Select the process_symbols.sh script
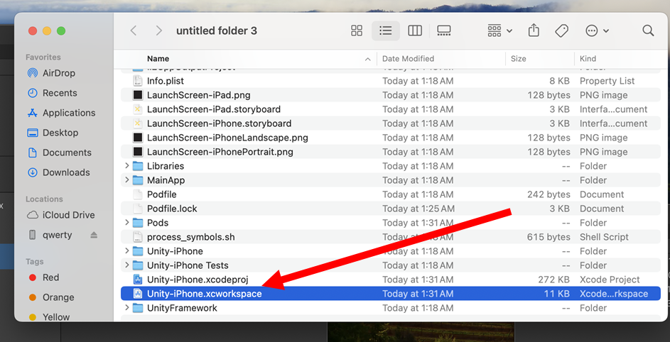This screenshot has width=670, height=342. (x=391, y=237)
